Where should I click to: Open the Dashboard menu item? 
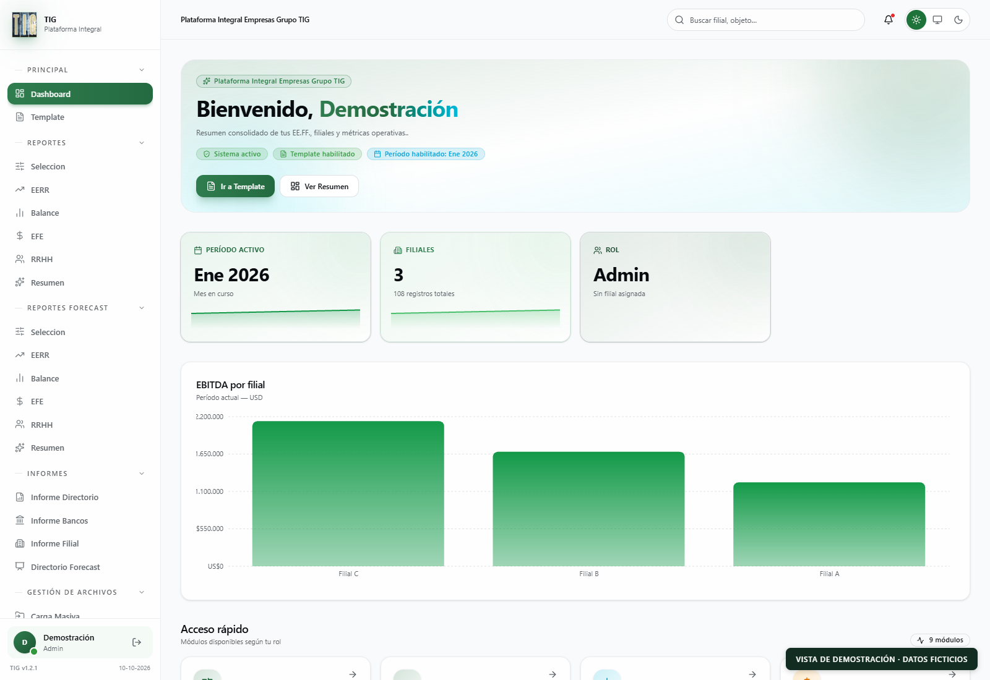(80, 94)
